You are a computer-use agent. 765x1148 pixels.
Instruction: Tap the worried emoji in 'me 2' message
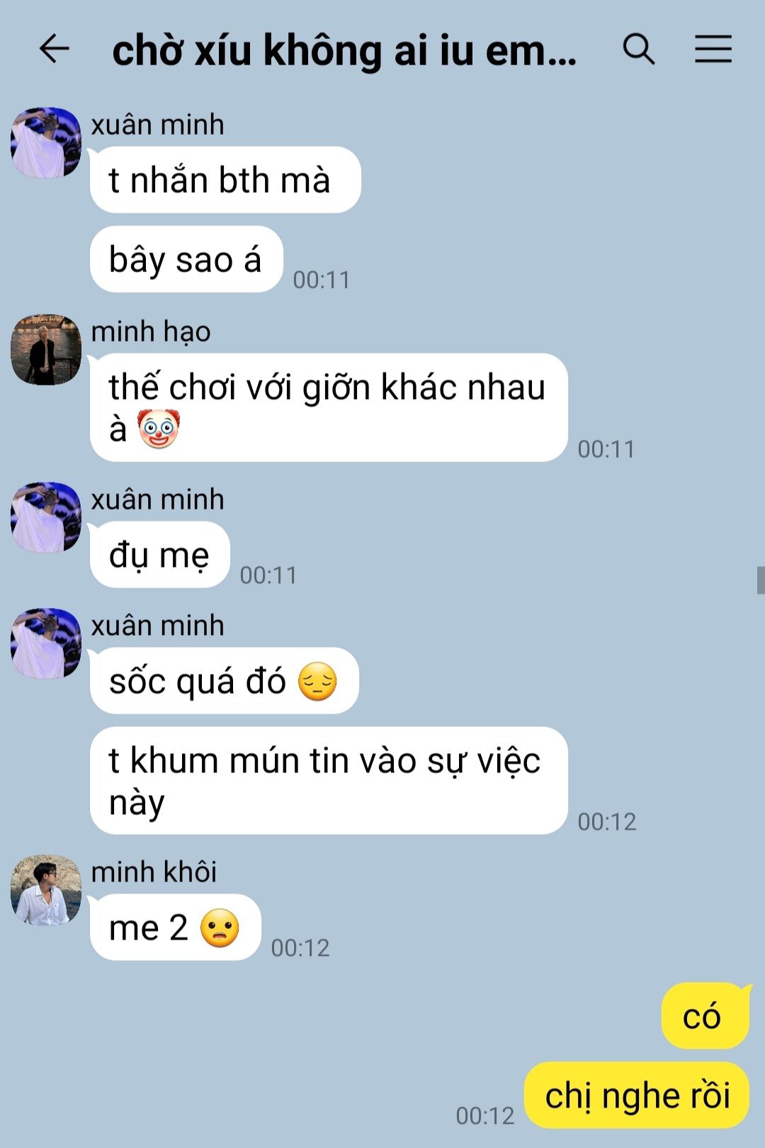click(220, 928)
